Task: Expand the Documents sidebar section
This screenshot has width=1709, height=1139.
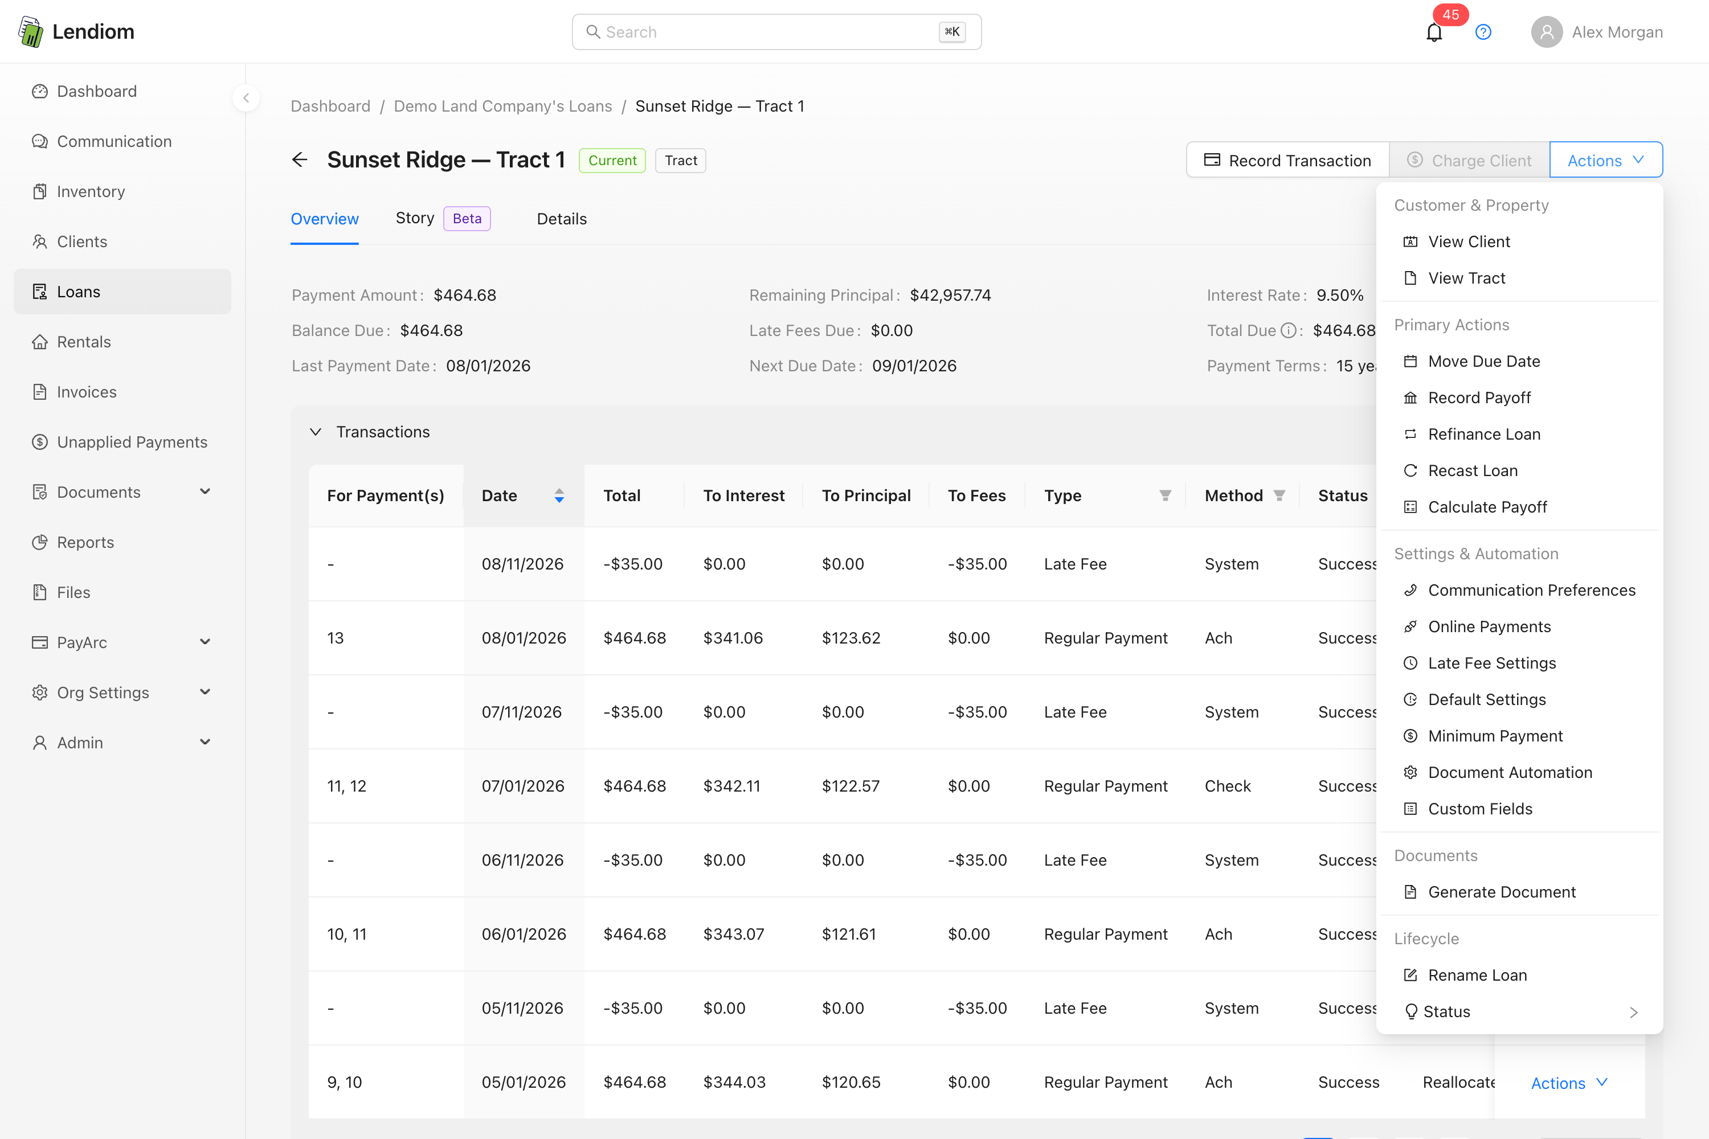Action: click(x=122, y=493)
